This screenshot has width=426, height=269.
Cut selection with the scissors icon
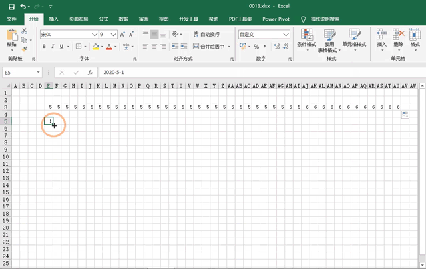click(x=25, y=31)
